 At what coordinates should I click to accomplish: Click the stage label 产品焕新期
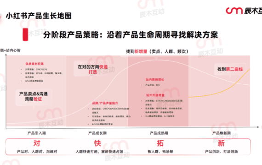click(x=222, y=133)
